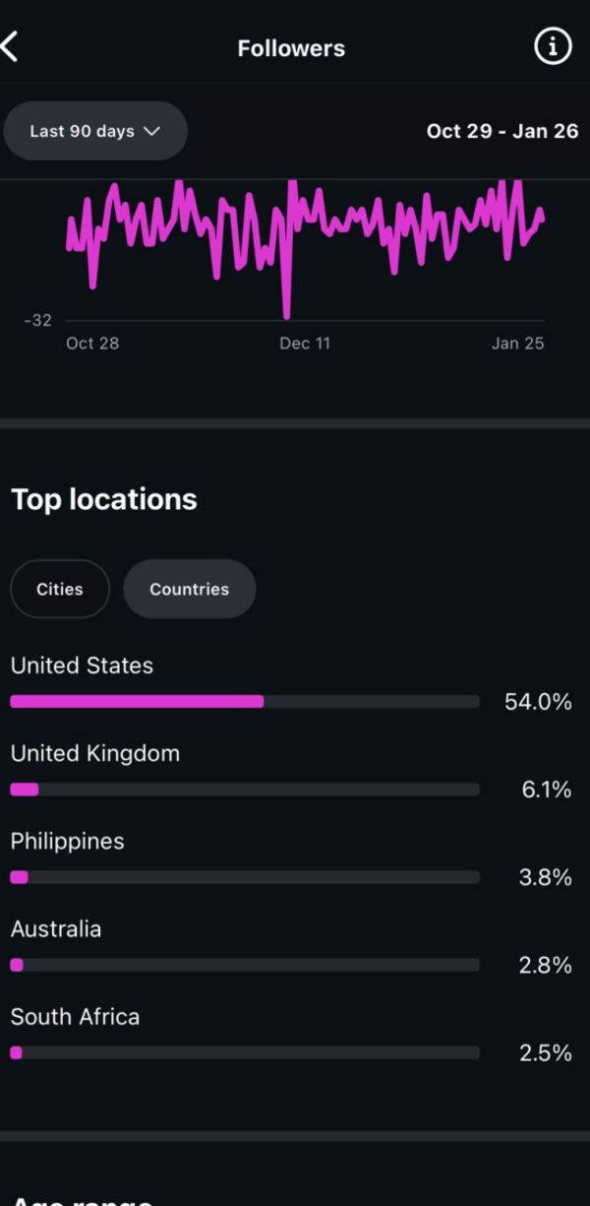Tap the chevron beside Last 90 days

[151, 131]
